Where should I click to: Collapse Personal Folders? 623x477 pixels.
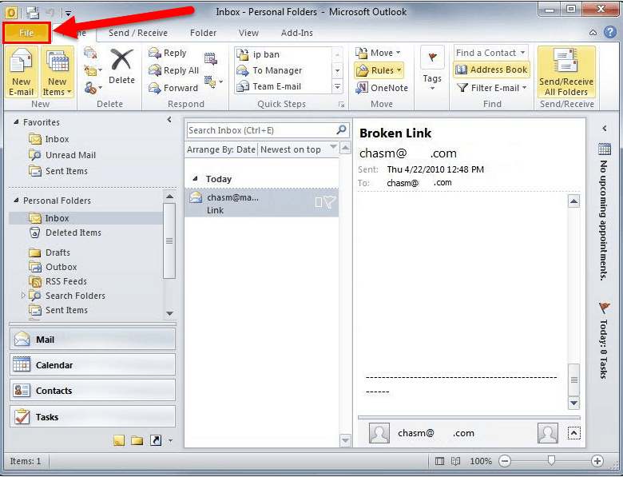[16, 201]
